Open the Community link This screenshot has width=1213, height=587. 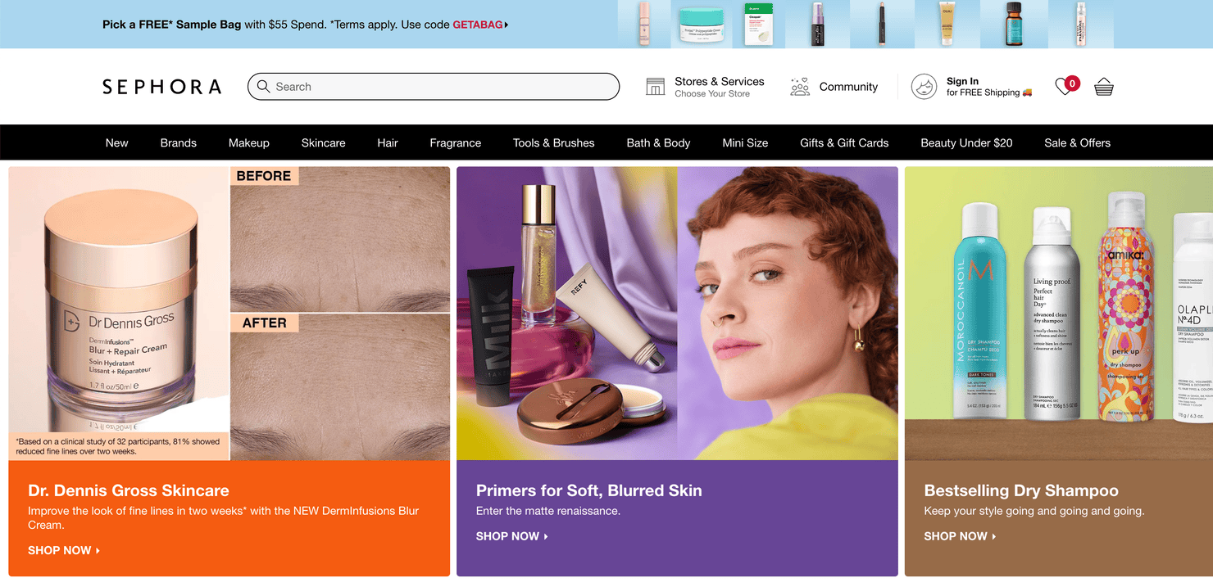pos(848,87)
